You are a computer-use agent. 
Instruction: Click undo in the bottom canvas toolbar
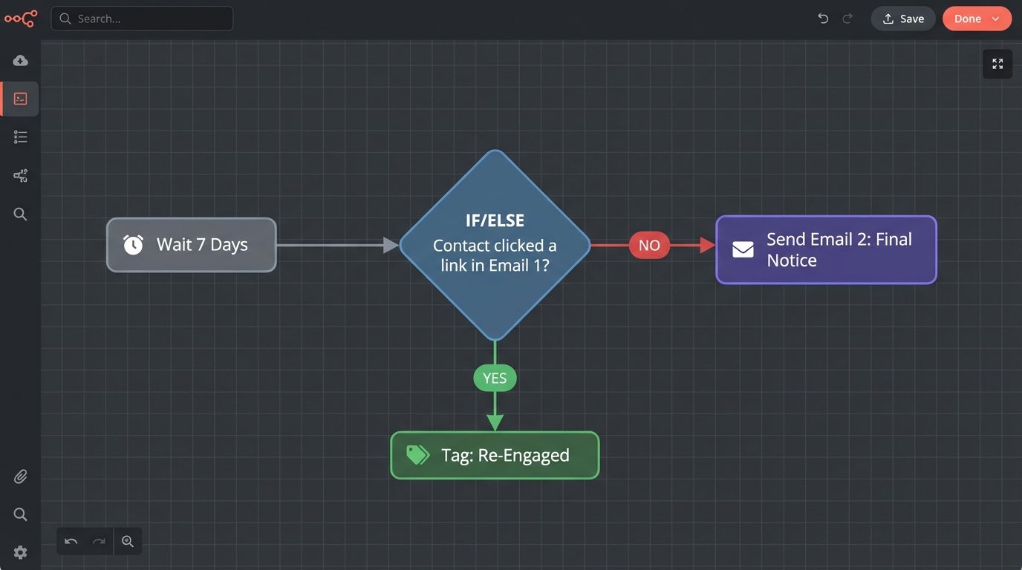[x=71, y=541]
